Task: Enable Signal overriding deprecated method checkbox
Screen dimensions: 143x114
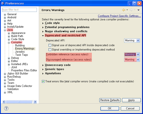Action: (x=50, y=49)
